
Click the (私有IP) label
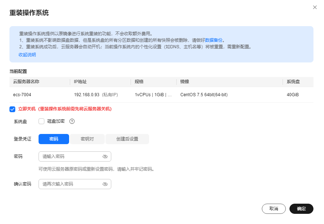pos(110,95)
